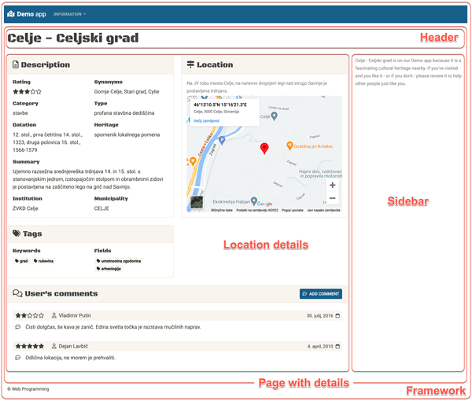Click the user icon beside Dejan Lavbič
The height and width of the screenshot is (401, 472).
click(53, 346)
